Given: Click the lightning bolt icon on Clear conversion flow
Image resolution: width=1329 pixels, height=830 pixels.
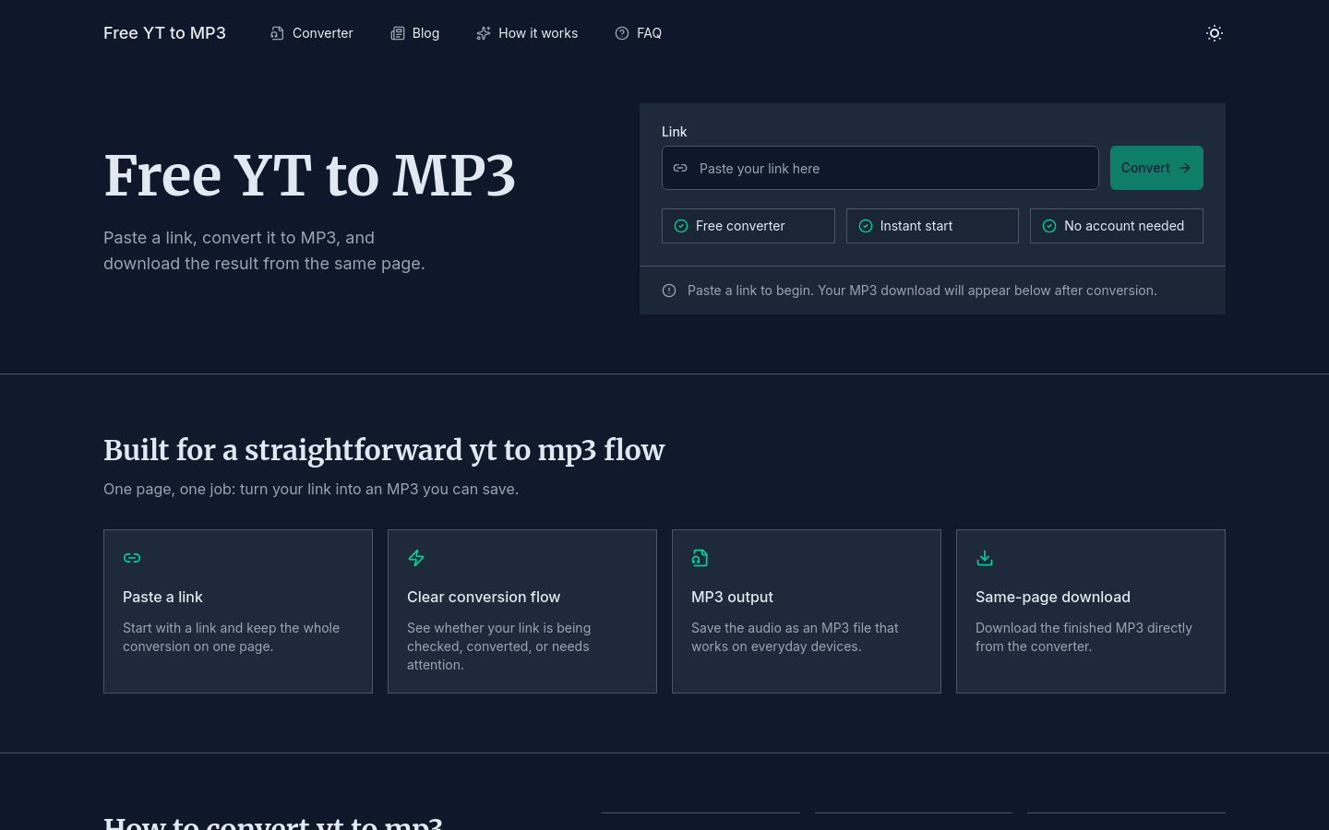Looking at the screenshot, I should coord(416,558).
